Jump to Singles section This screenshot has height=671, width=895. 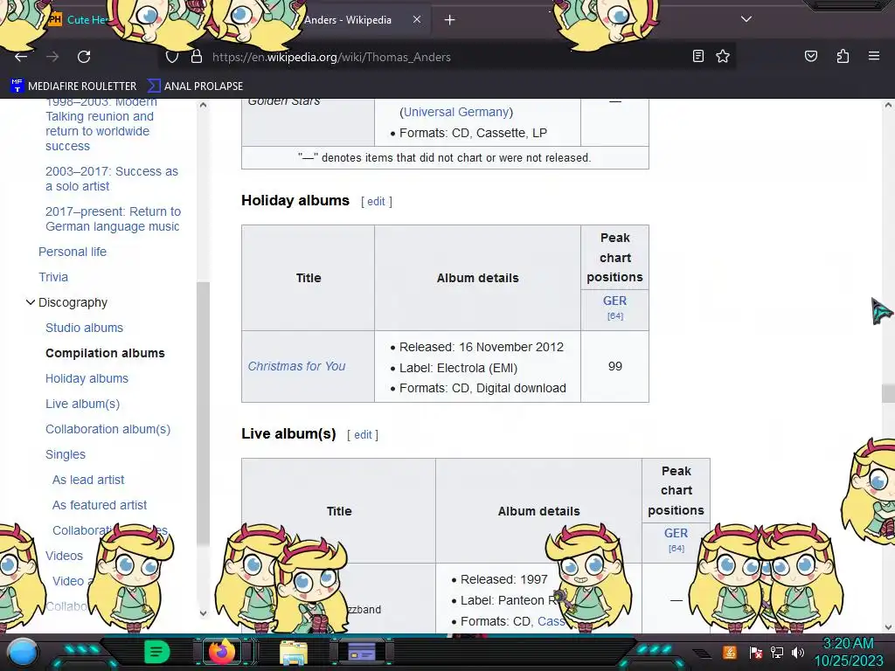(x=66, y=454)
